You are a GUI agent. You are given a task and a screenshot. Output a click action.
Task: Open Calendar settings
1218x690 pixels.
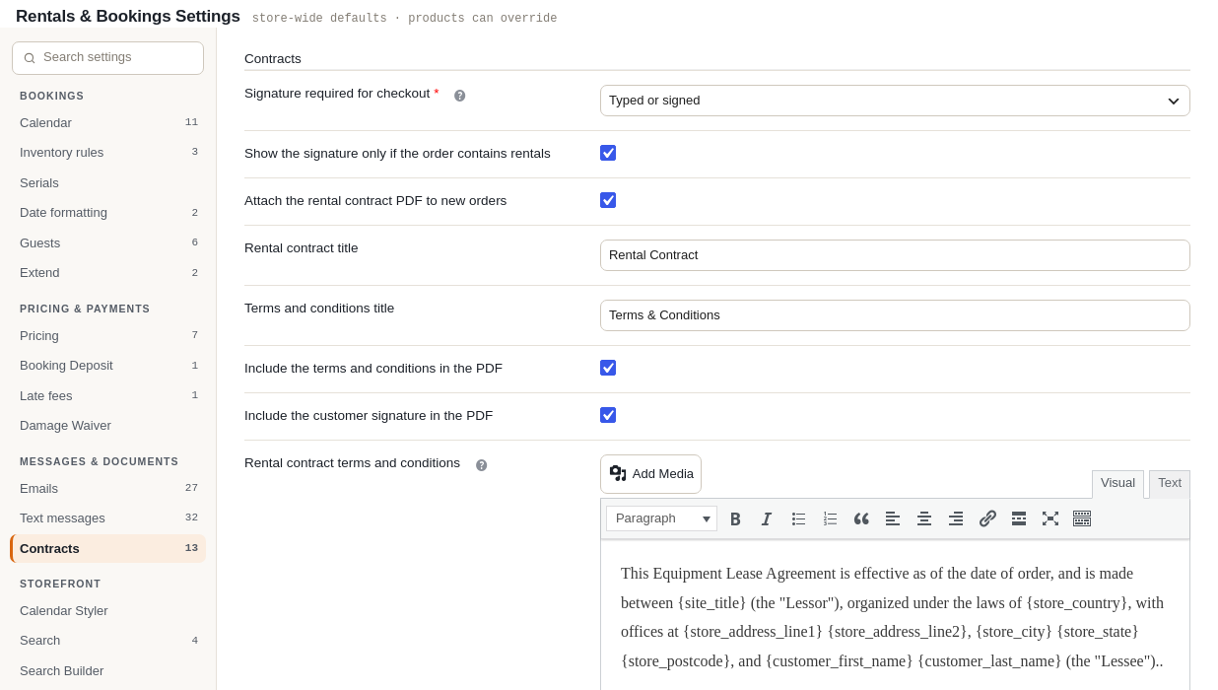[108, 122]
